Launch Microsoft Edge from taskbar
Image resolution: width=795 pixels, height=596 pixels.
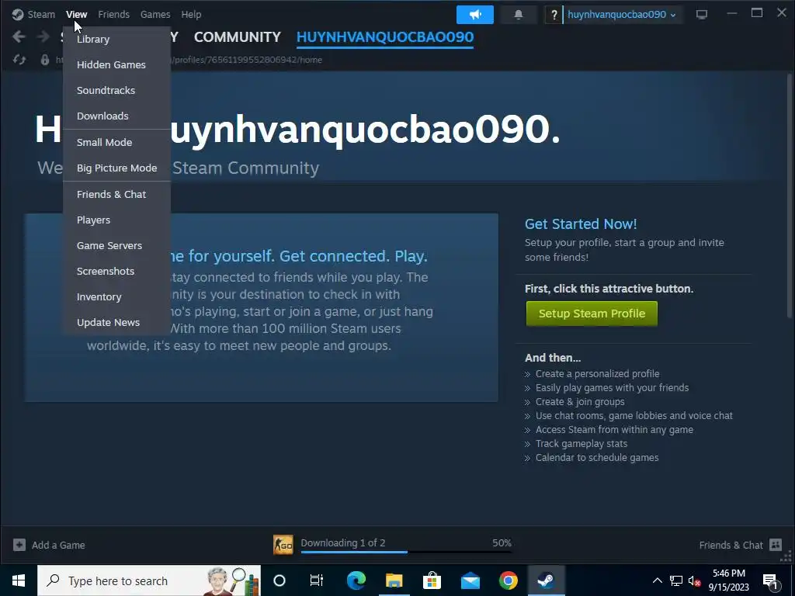tap(356, 580)
